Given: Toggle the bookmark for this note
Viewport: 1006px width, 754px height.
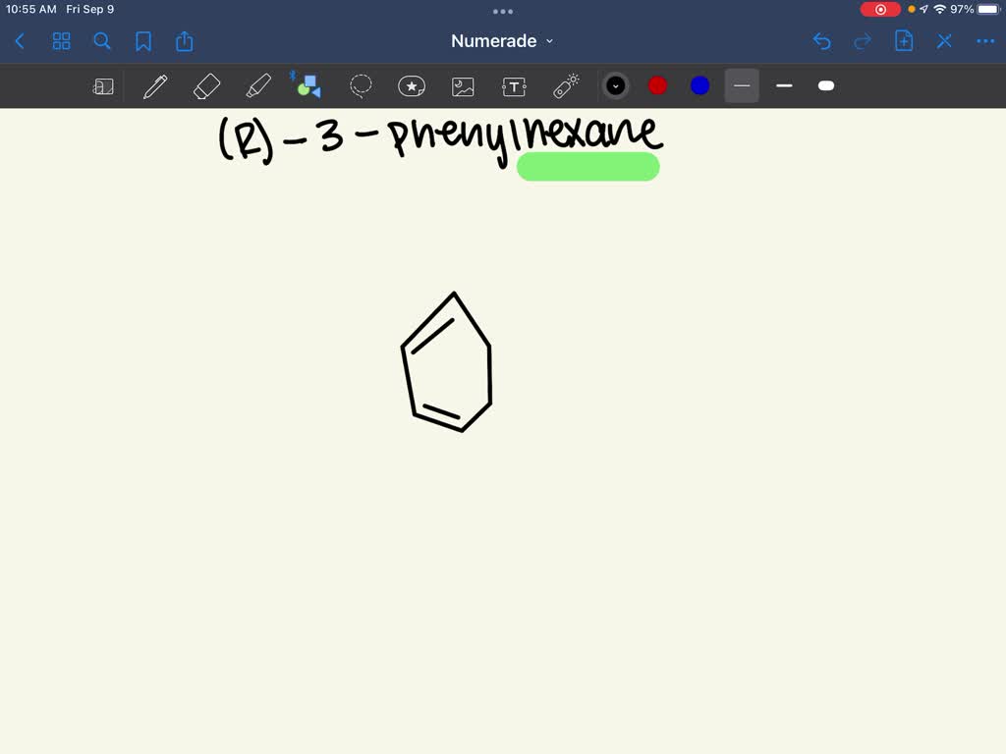Looking at the screenshot, I should point(143,41).
